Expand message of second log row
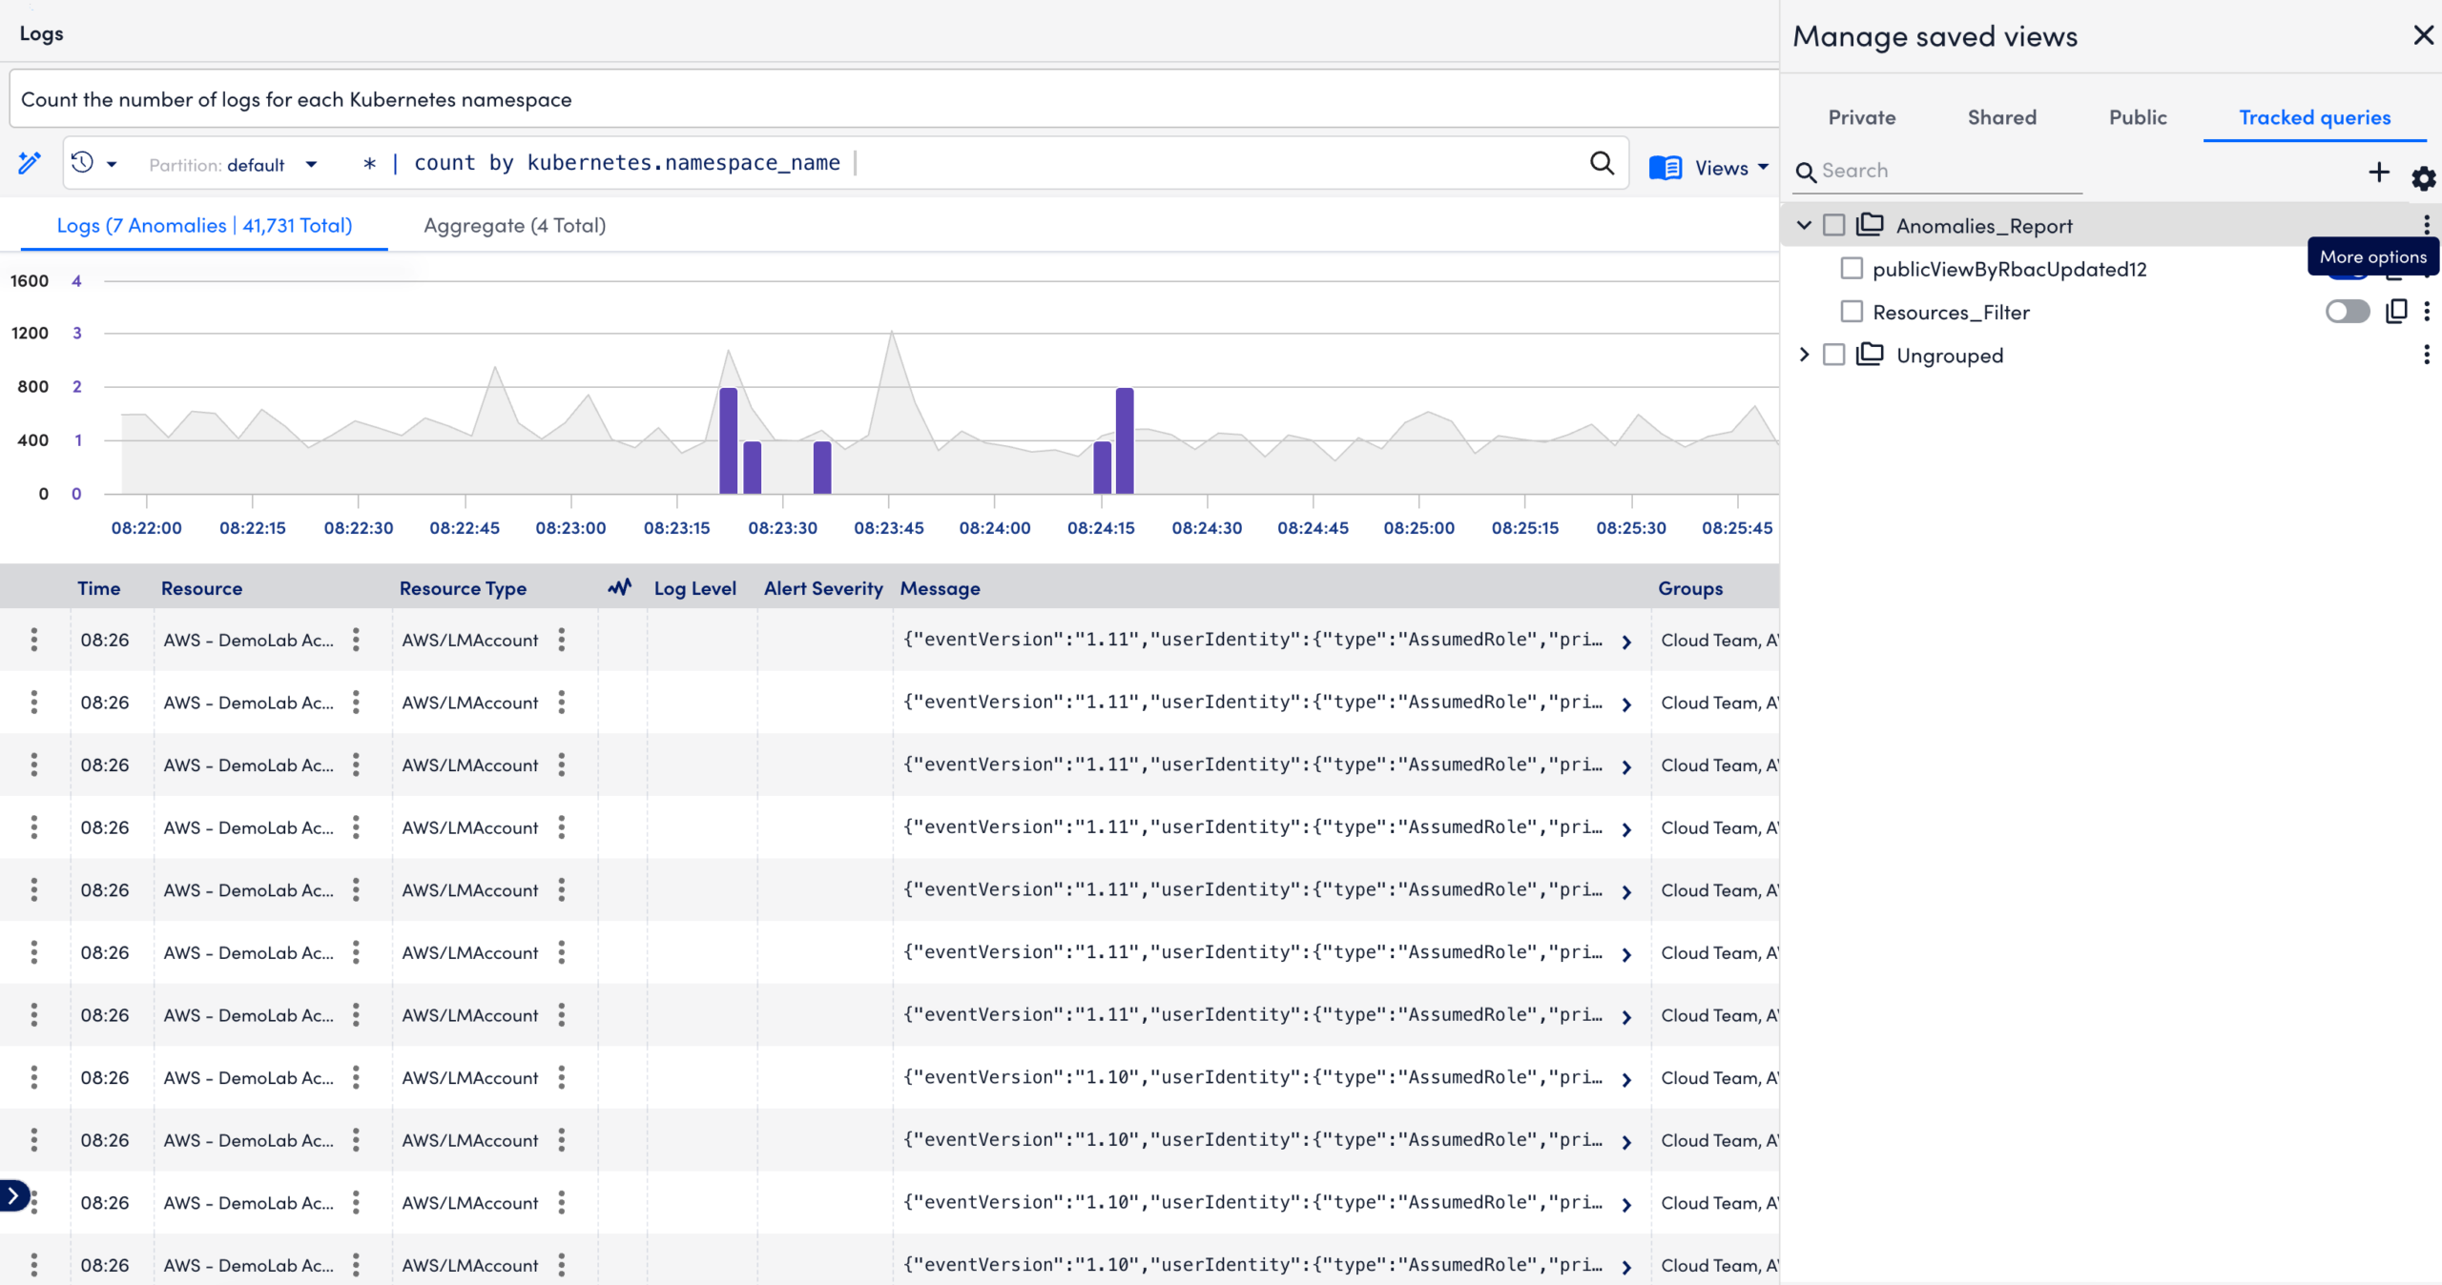The width and height of the screenshot is (2442, 1285). (x=1626, y=704)
